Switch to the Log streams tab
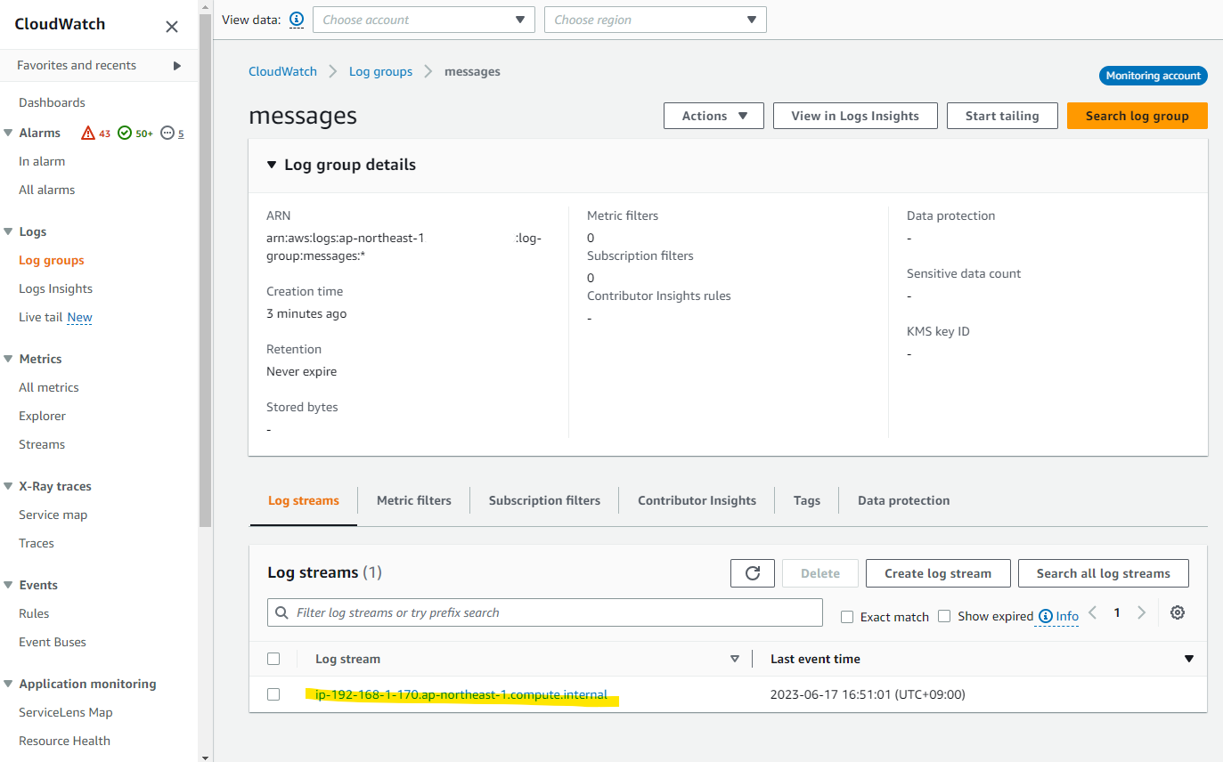This screenshot has height=762, width=1223. coord(304,500)
